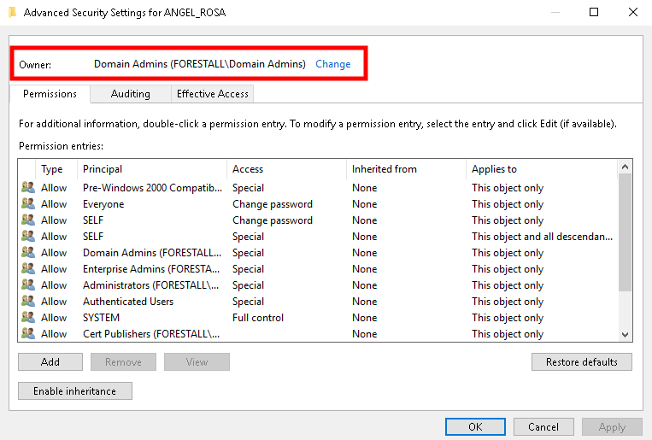
Task: Sort entries by Principal column header
Action: [152, 169]
